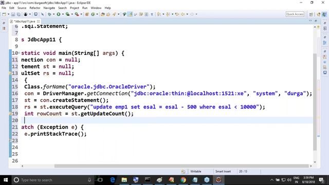The image size is (329, 185).
Task: Click the Open Task icon
Action: [108, 14]
